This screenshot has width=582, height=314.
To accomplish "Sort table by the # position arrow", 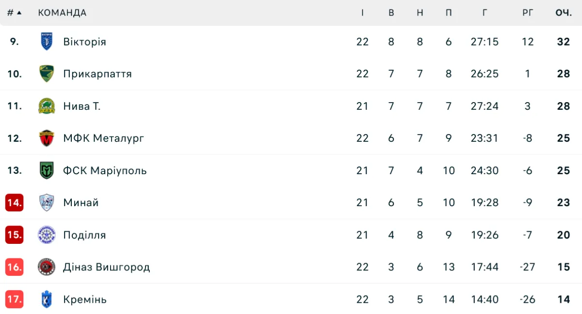I will tap(15, 13).
